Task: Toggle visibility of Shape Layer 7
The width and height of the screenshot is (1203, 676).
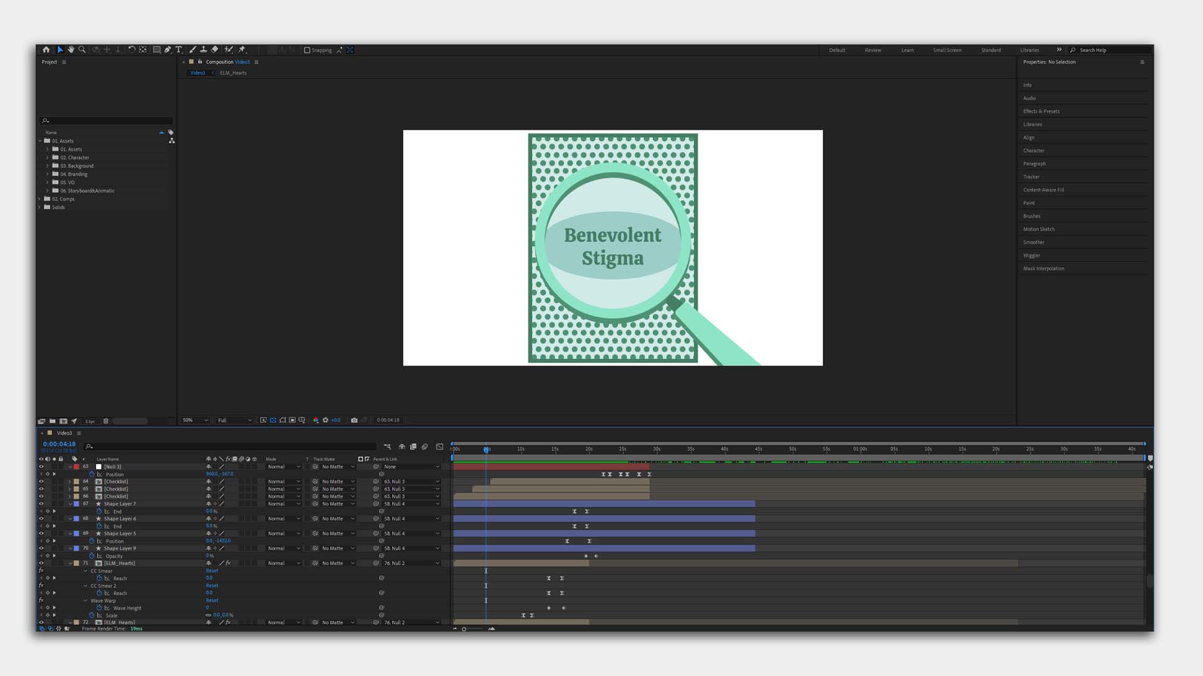Action: point(41,504)
